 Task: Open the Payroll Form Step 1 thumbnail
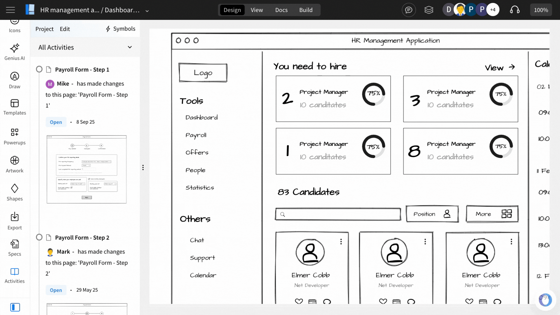(x=87, y=169)
